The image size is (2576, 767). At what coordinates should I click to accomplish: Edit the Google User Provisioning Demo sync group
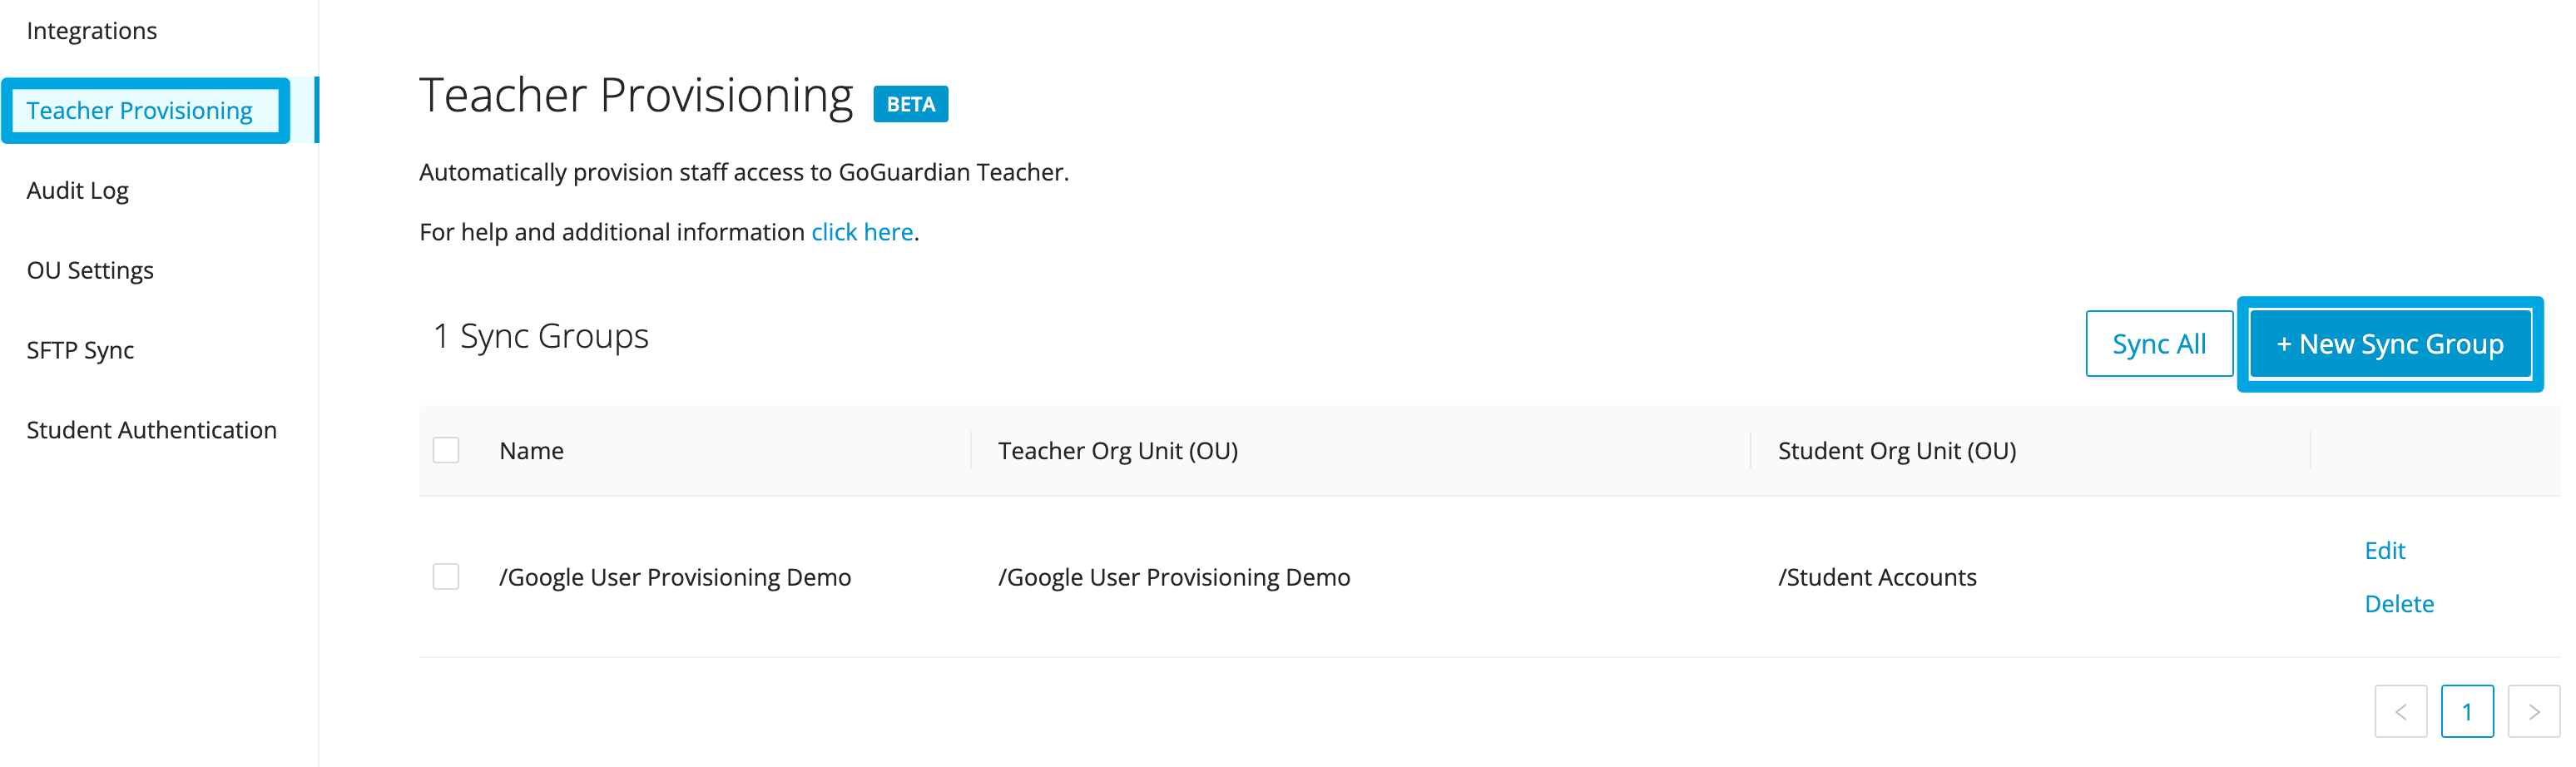(x=2386, y=550)
